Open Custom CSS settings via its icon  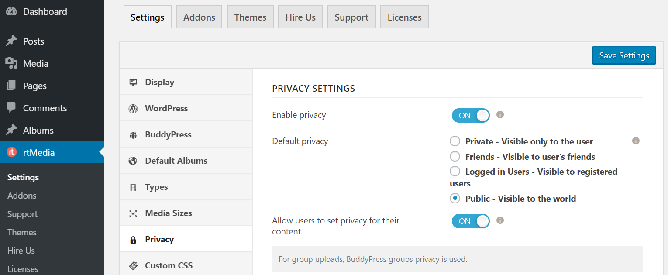click(x=133, y=265)
